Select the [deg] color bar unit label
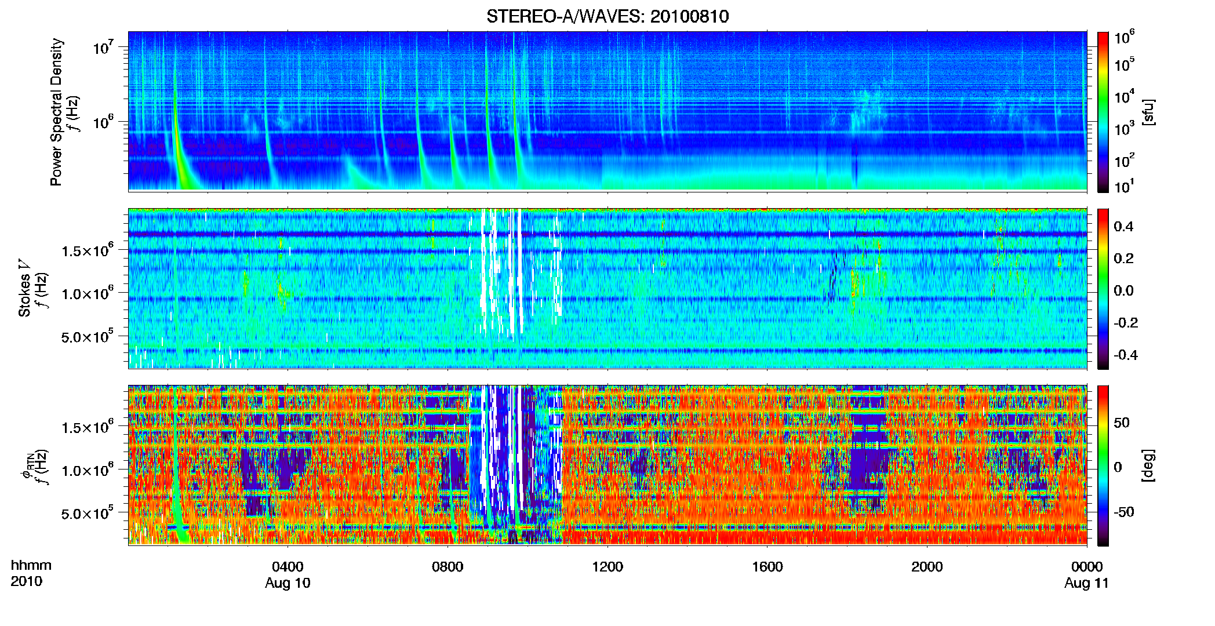This screenshot has width=1215, height=626. point(1148,465)
